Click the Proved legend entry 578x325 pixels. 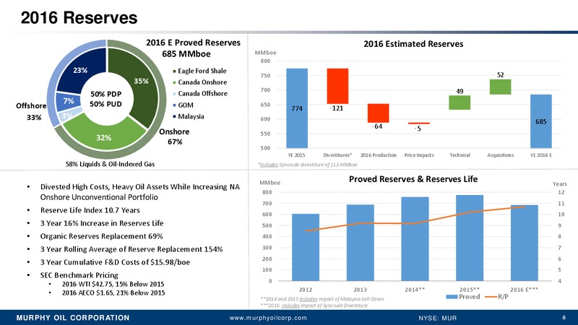463,297
